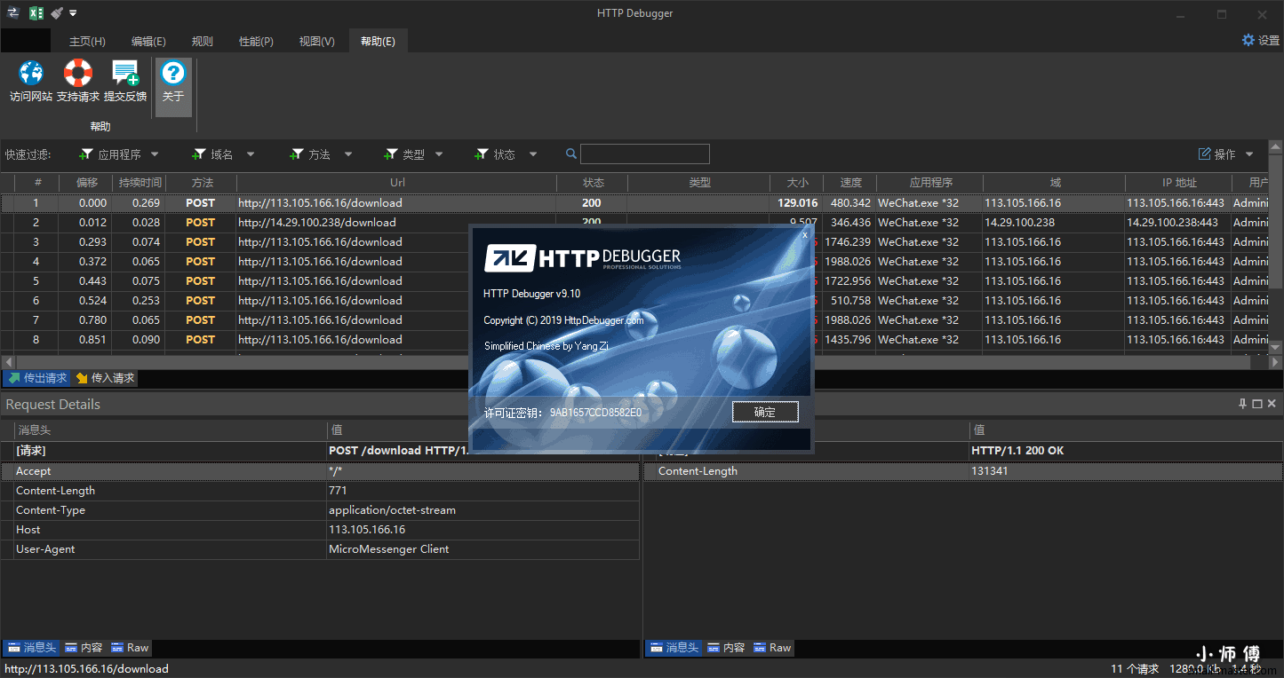Switch to the Home (主页) ribbon tab
The image size is (1284, 678).
pos(87,42)
